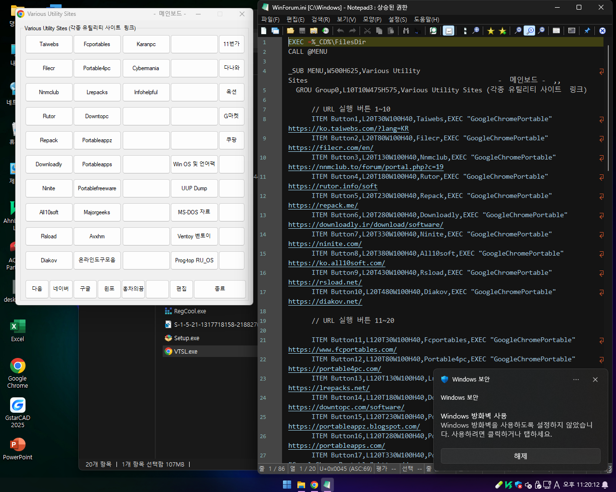Click the Copy icon in Notepad3 toolbar
Screen dimensions: 616x492
pos(379,31)
